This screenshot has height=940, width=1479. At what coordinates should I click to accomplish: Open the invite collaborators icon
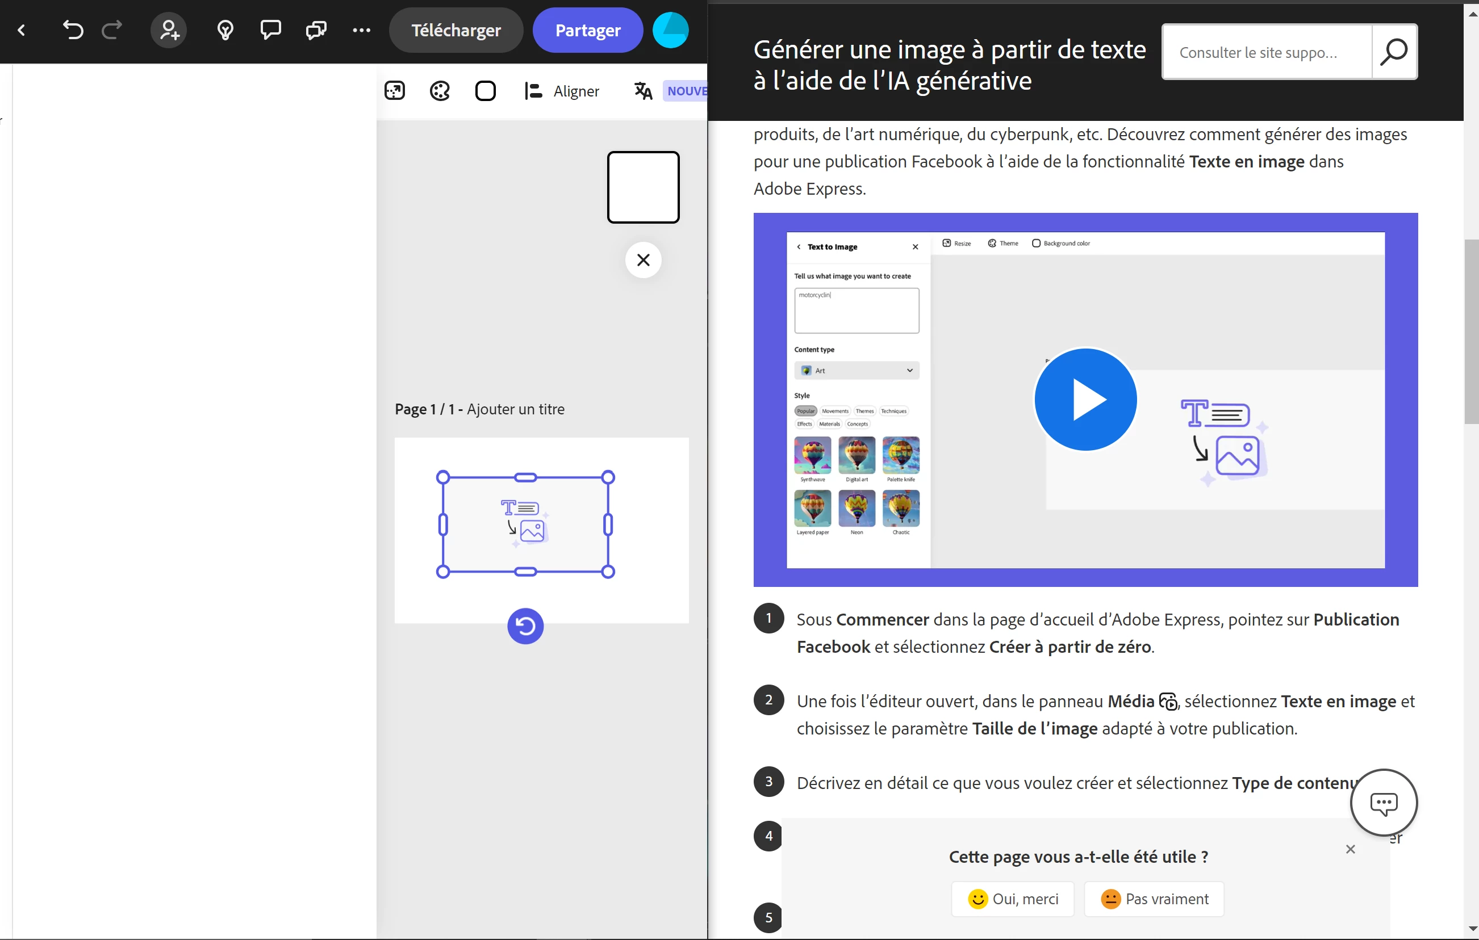(x=169, y=30)
